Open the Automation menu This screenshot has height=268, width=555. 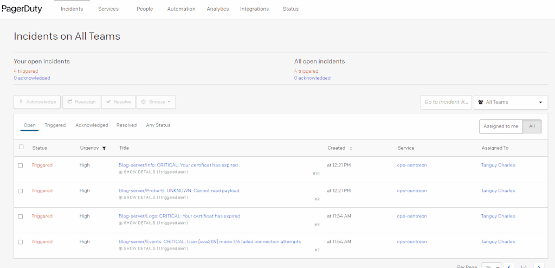tap(181, 9)
